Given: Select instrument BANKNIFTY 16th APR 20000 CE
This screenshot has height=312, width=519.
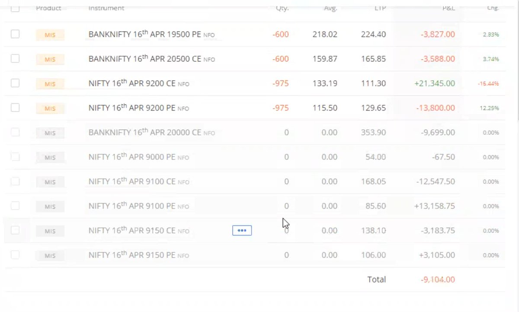Looking at the screenshot, I should (x=152, y=132).
